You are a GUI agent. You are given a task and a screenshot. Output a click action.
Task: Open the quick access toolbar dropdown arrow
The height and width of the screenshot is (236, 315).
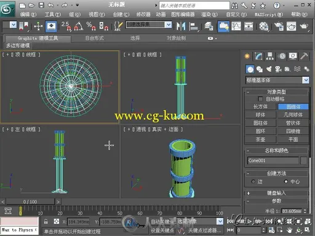pyautogui.click(x=78, y=5)
